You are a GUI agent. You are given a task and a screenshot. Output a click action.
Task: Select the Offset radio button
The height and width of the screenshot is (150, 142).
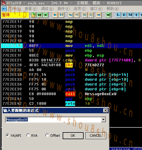47,135
